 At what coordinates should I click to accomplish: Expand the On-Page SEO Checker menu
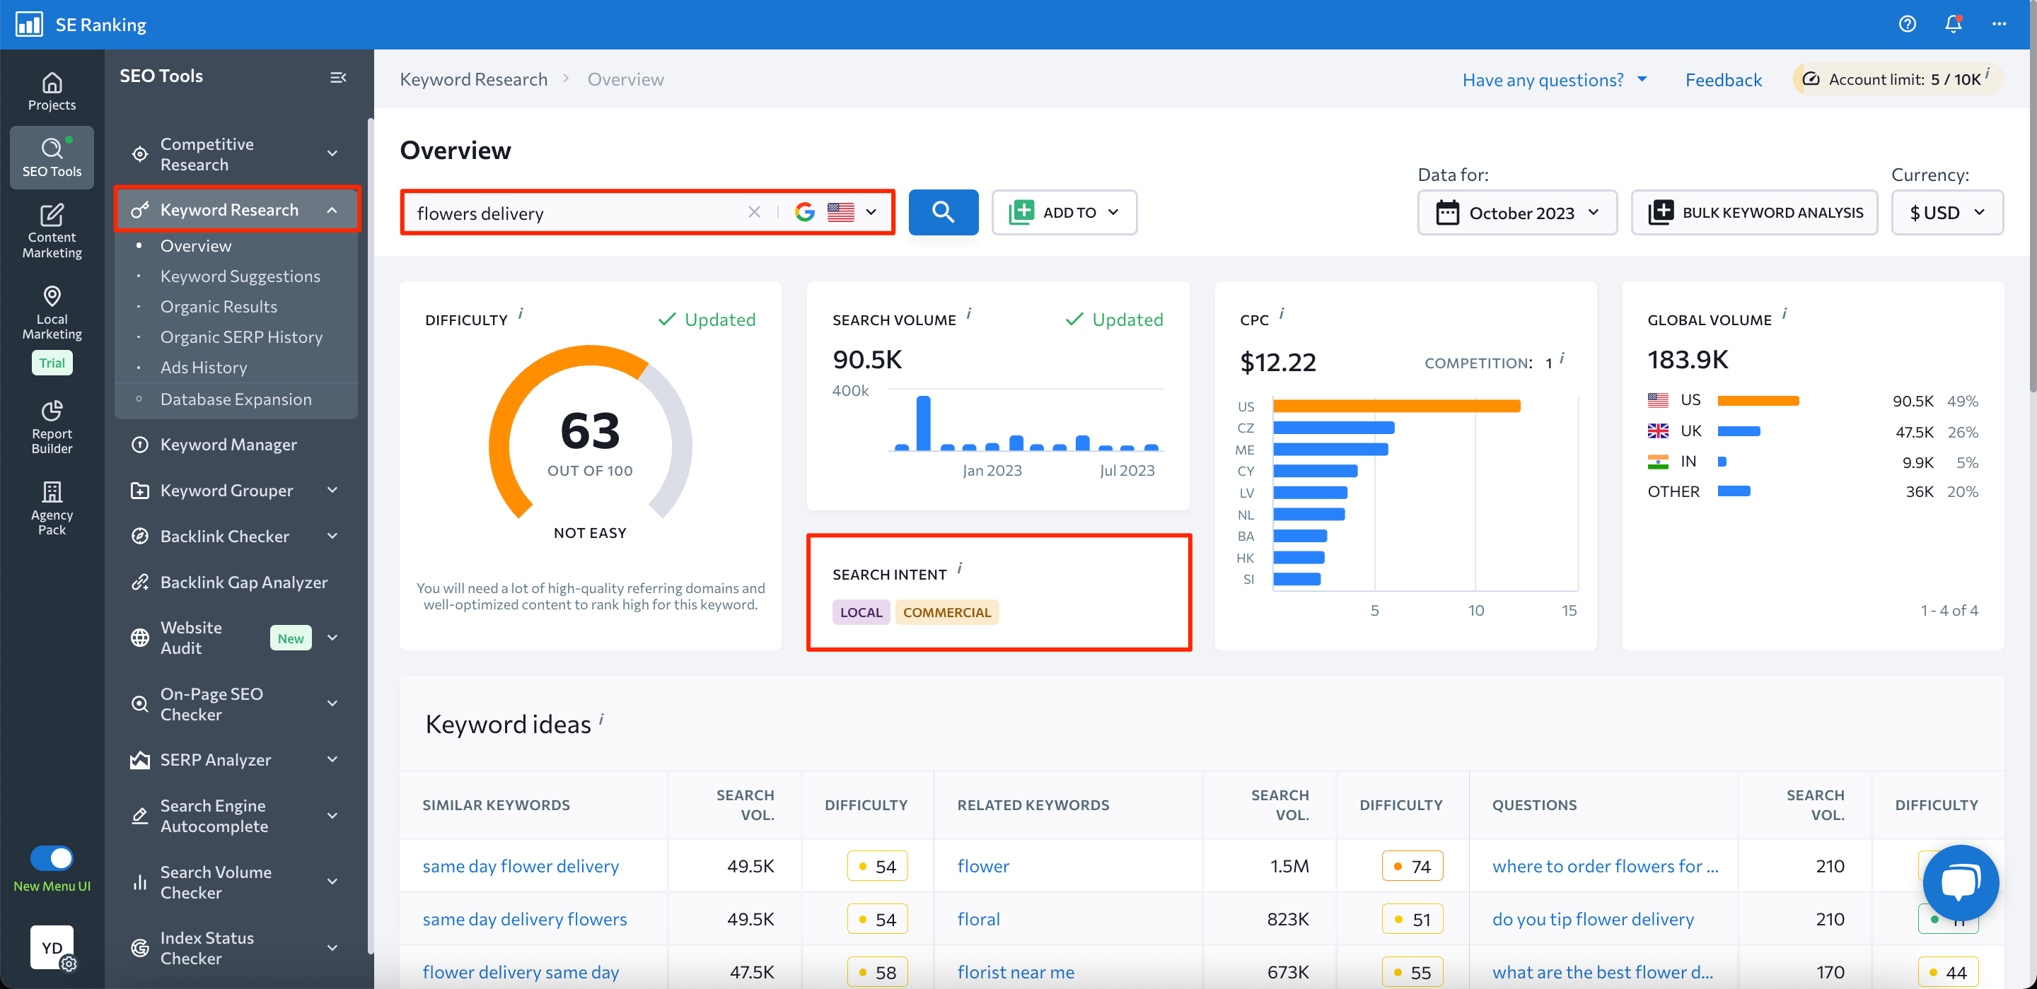[x=332, y=703]
